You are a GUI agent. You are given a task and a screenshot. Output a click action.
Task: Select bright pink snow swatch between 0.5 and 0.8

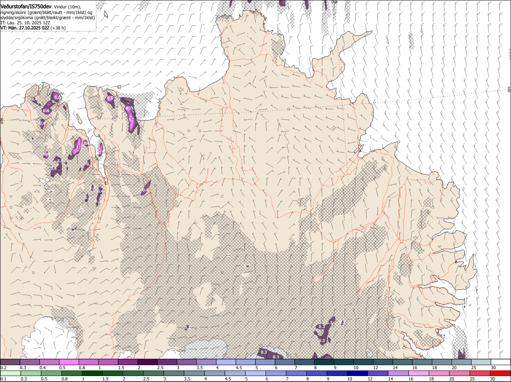pos(69,362)
